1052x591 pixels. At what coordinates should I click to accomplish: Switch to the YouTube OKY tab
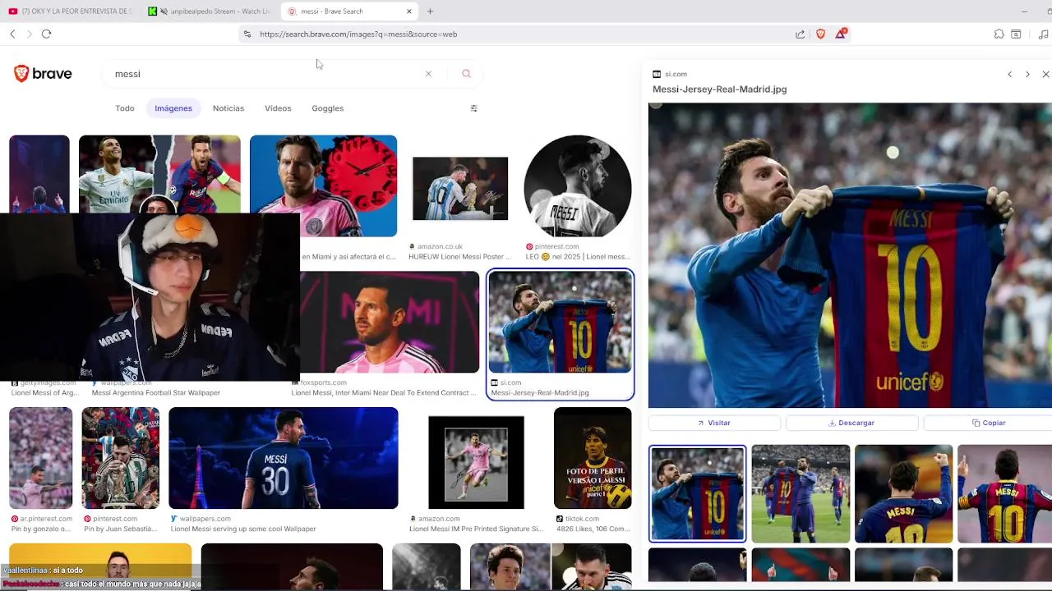(x=72, y=11)
